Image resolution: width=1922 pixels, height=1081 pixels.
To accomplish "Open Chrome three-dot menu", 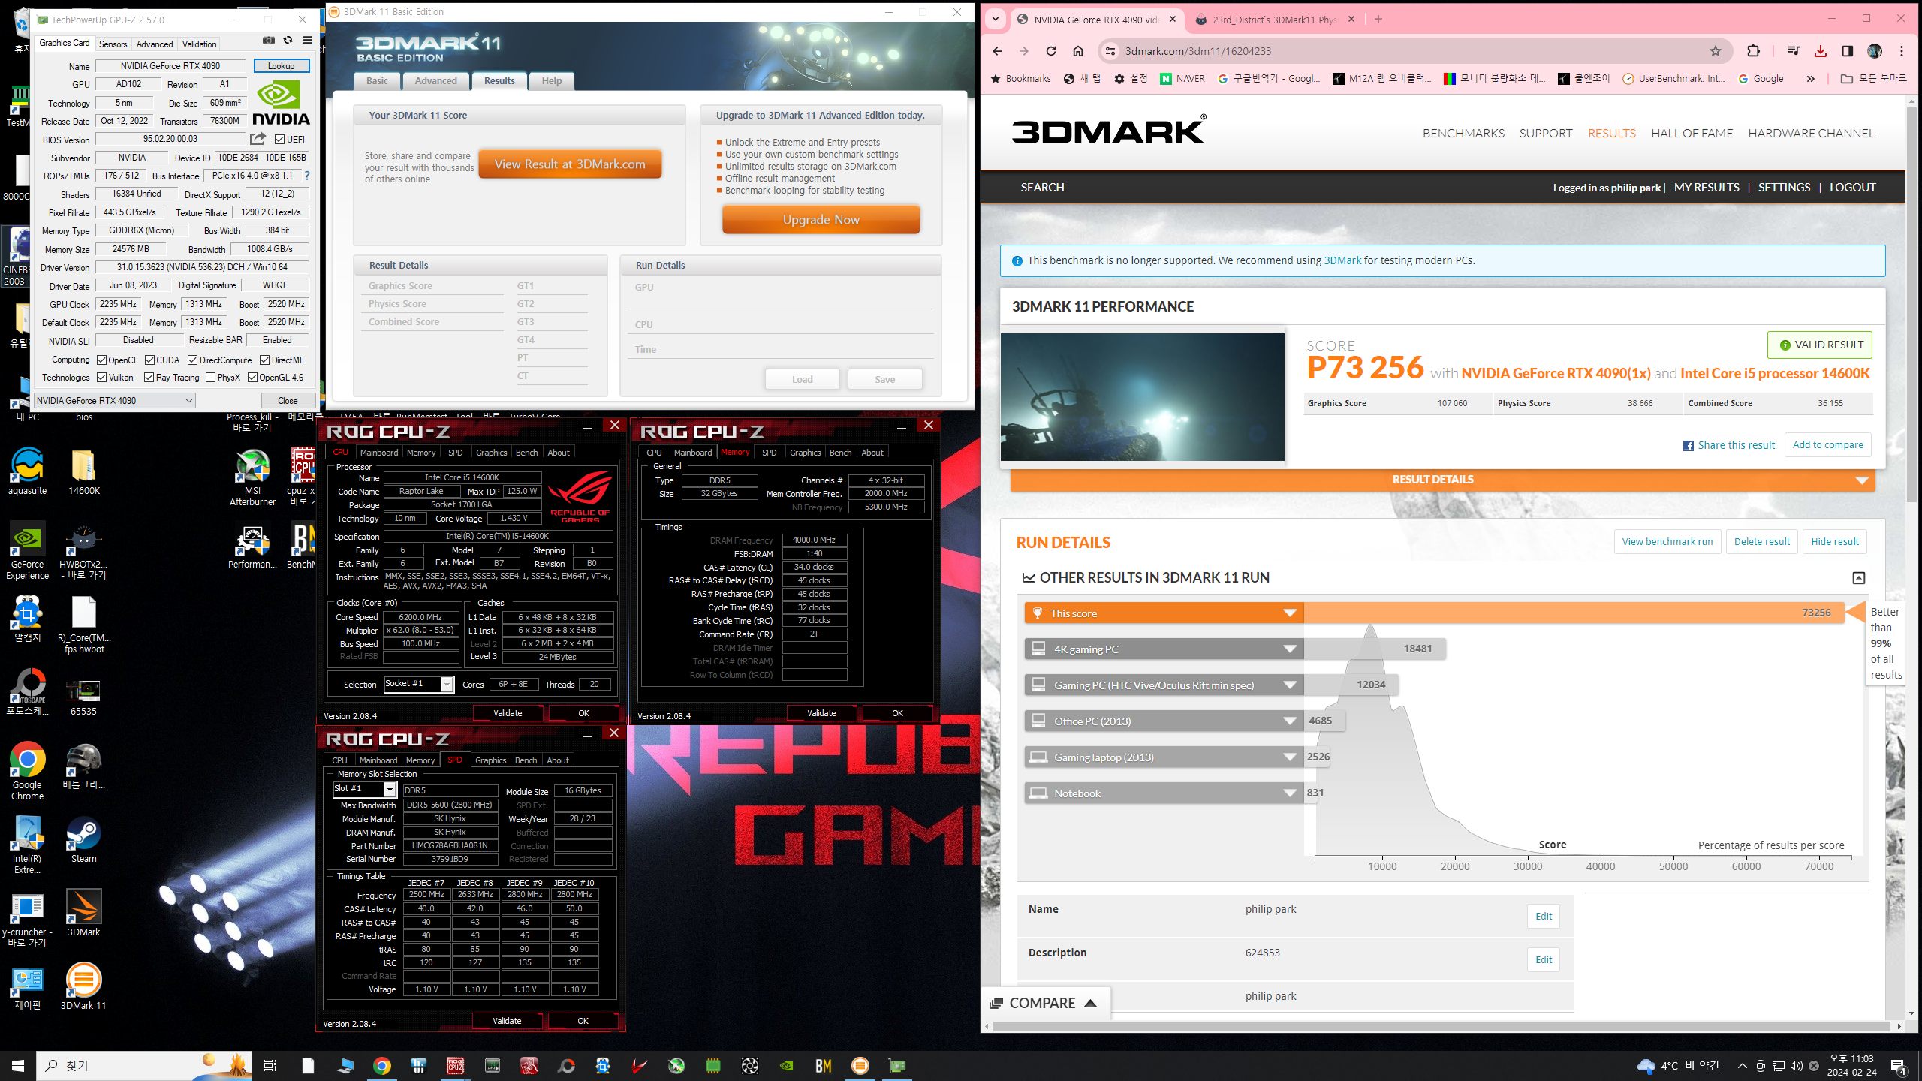I will pyautogui.click(x=1902, y=51).
